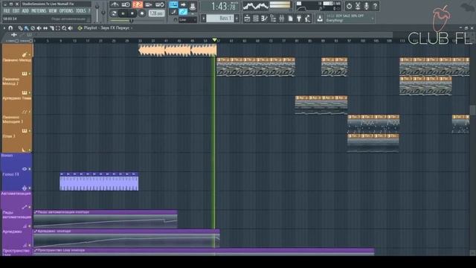Open the EDIT menu
476x268 pixels.
tap(16, 11)
